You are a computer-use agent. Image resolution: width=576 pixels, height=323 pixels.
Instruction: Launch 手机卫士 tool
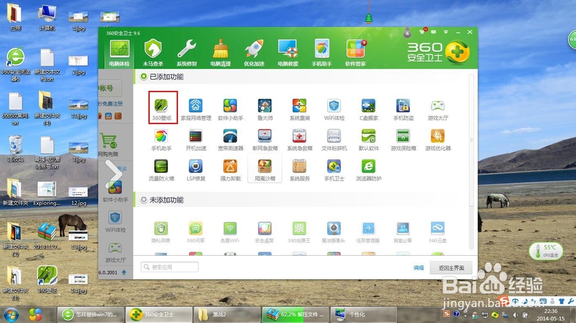click(x=334, y=170)
